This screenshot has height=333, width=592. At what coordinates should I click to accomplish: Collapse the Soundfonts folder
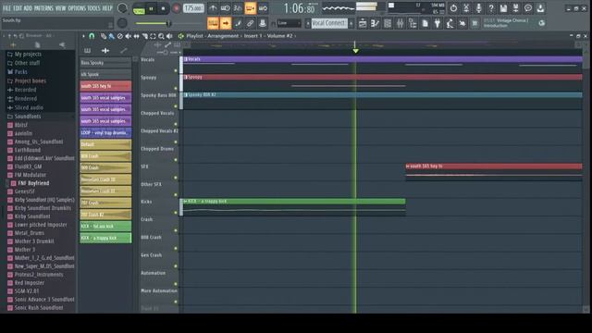point(24,117)
